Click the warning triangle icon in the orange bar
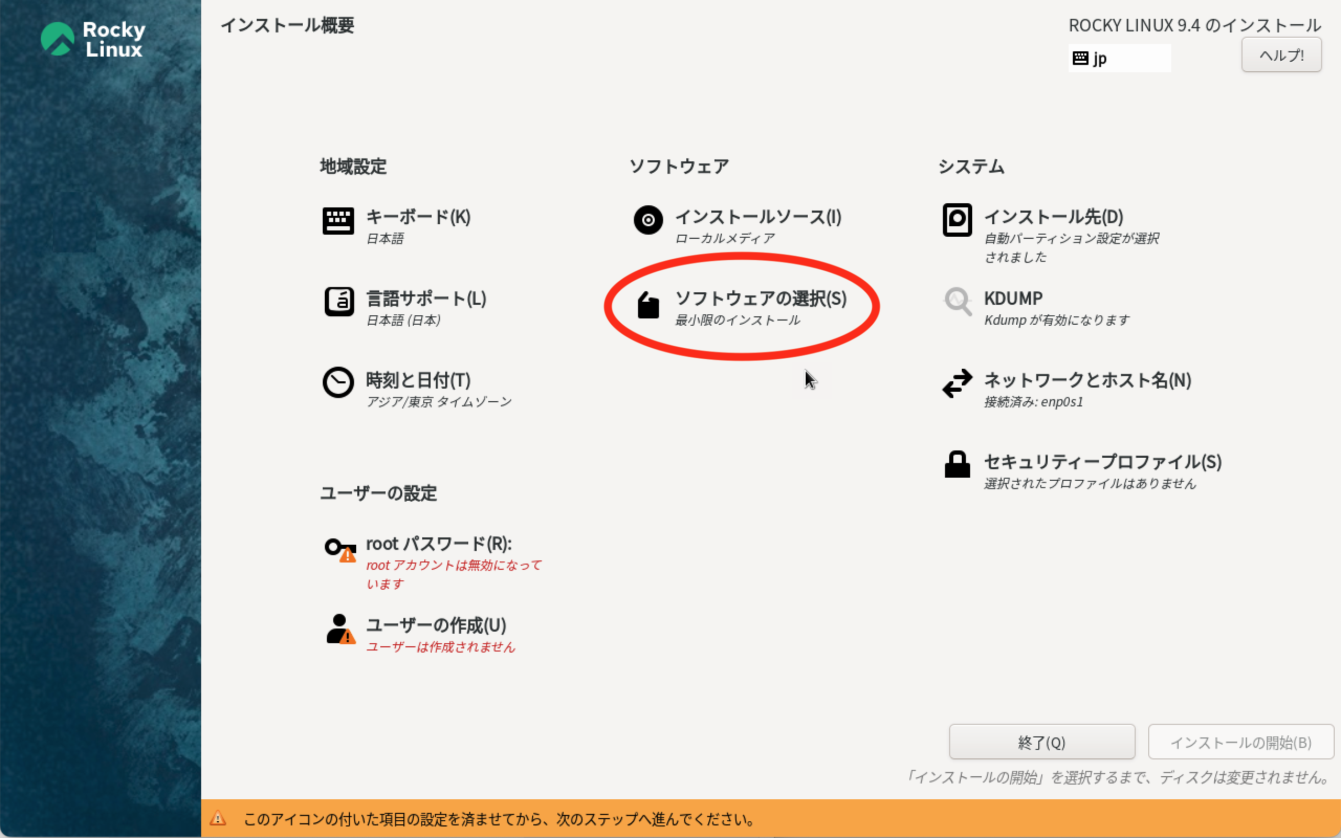 click(x=218, y=818)
